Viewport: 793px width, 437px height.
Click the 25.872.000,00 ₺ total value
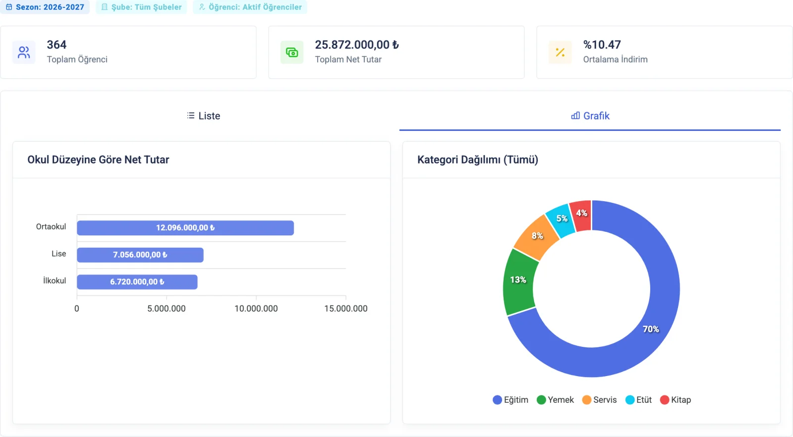(357, 45)
